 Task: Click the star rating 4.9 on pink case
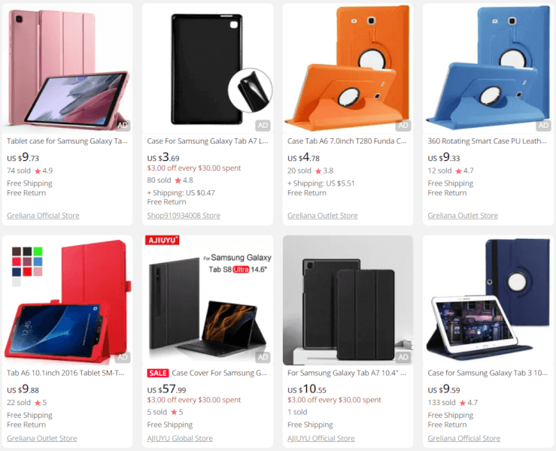[44, 171]
